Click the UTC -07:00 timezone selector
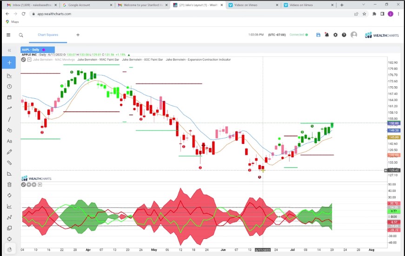405x256 pixels. tap(277, 35)
